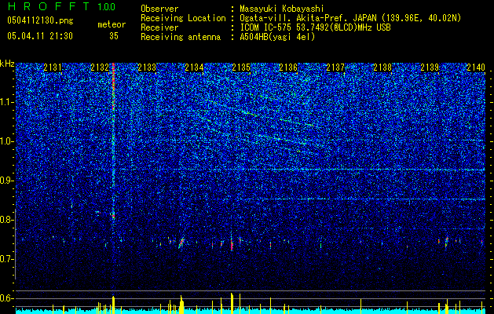The width and height of the screenshot is (494, 314).
Task: Click the 2138 time marker
Action: click(382, 68)
